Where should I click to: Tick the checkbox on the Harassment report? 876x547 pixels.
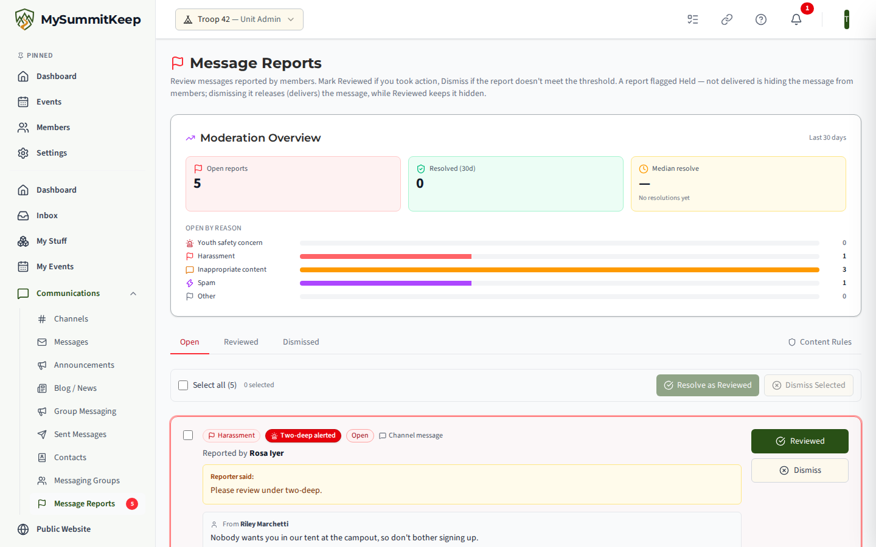pos(188,435)
